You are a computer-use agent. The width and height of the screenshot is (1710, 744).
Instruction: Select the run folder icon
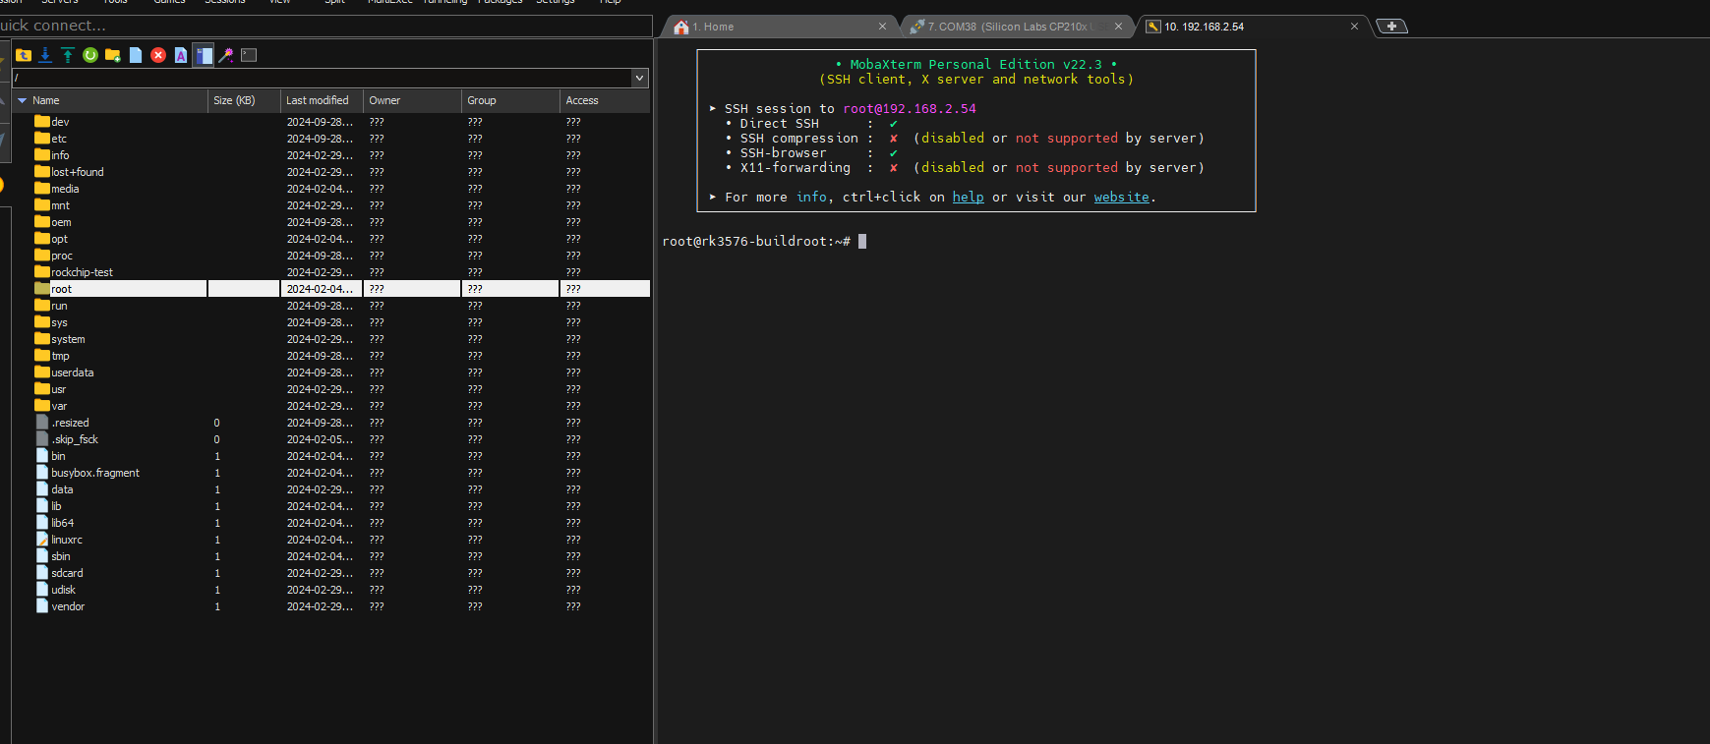(42, 306)
